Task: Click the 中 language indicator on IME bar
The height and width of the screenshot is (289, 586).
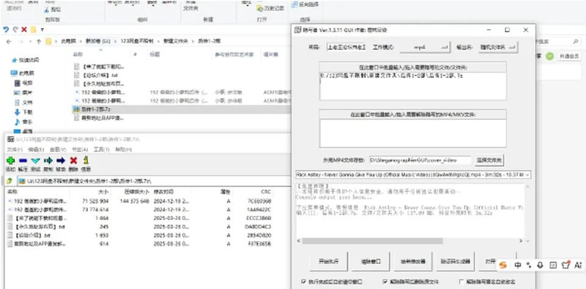Action: (518, 265)
